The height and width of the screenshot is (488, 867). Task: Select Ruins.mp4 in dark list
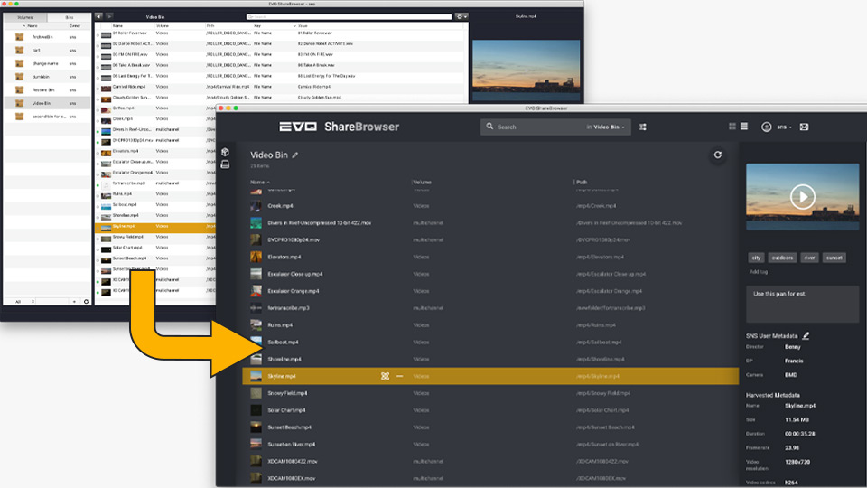click(x=490, y=325)
